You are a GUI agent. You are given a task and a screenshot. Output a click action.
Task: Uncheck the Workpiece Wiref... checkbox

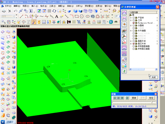tap(134, 23)
